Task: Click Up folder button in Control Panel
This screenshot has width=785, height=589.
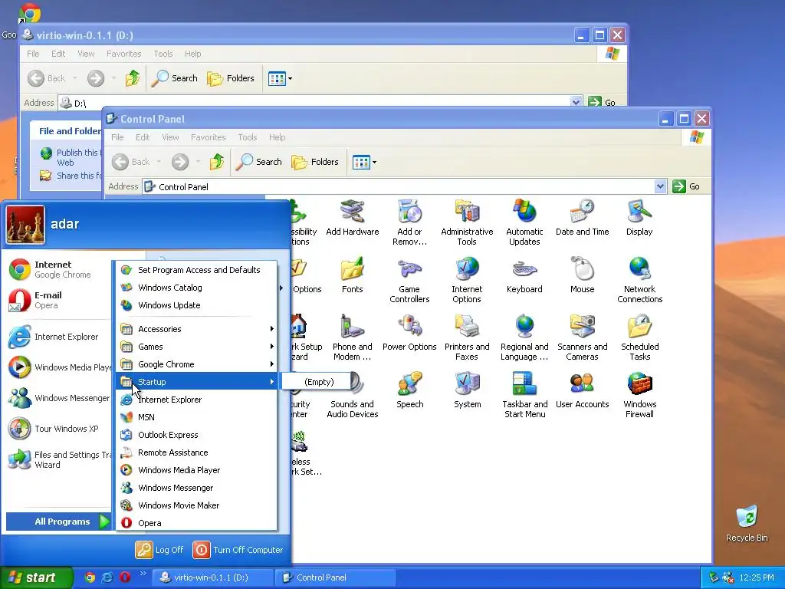Action: pos(217,162)
